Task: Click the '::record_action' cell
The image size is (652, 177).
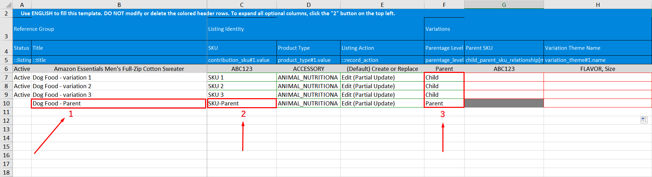Action: (382, 60)
